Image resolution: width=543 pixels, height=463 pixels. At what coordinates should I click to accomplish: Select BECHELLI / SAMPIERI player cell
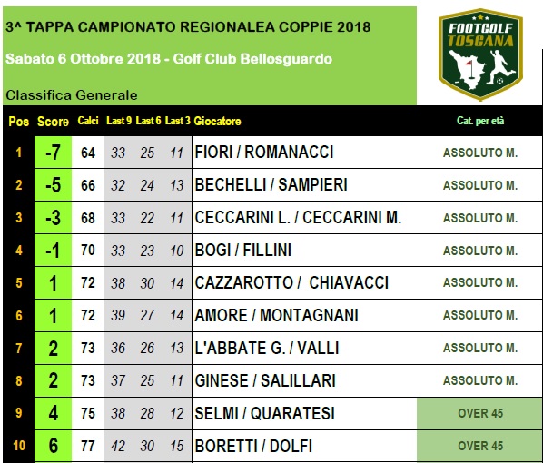pos(271,184)
